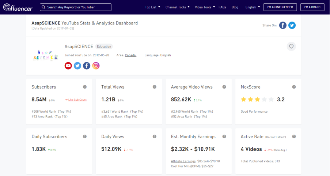Open the Top List dropdown menu
Image resolution: width=330 pixels, height=176 pixels.
coord(152,7)
